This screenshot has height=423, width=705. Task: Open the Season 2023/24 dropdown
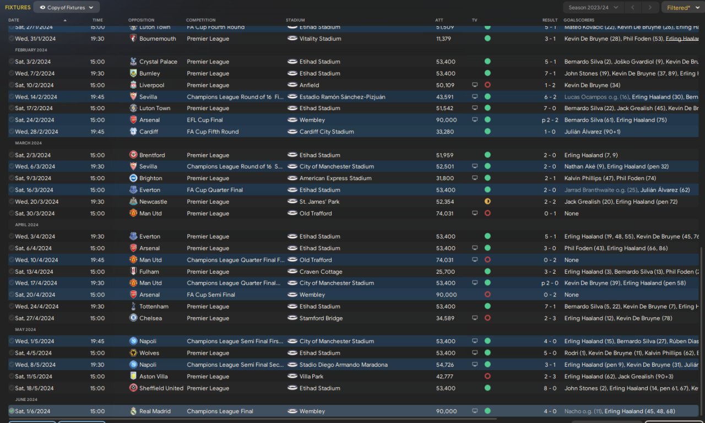coord(594,8)
